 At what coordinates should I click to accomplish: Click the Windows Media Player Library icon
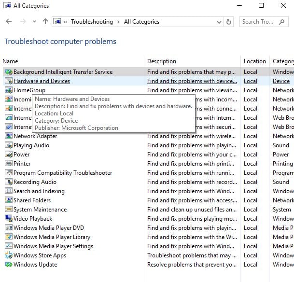[x=9, y=237]
